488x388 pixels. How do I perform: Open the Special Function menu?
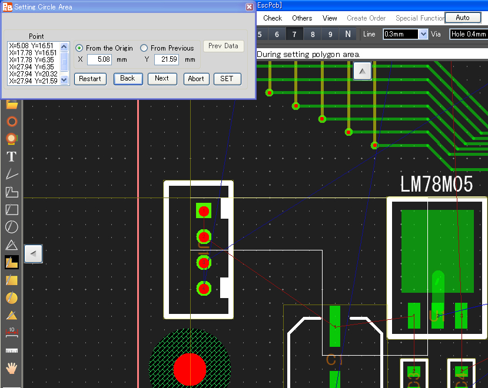420,18
